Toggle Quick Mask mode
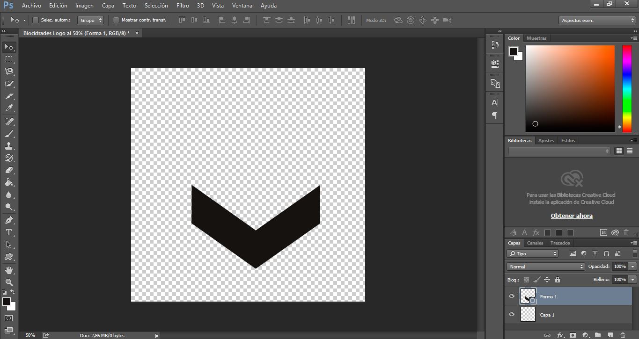Image resolution: width=639 pixels, height=339 pixels. click(x=9, y=318)
